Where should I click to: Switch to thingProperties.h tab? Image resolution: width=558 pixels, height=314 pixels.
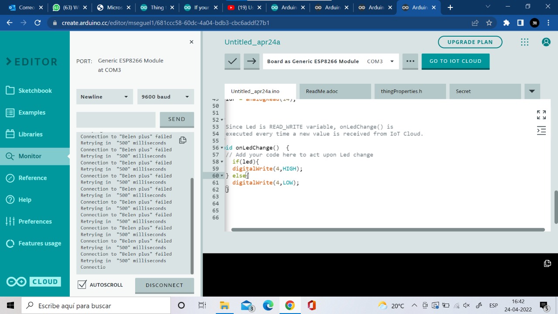coord(410,91)
